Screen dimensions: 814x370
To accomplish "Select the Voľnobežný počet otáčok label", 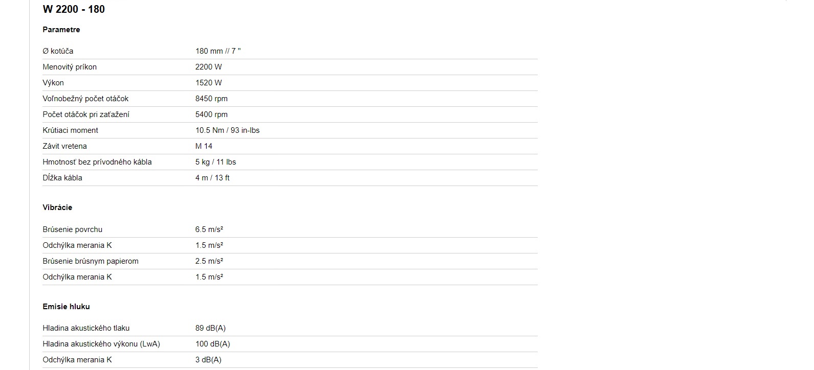I will [85, 99].
